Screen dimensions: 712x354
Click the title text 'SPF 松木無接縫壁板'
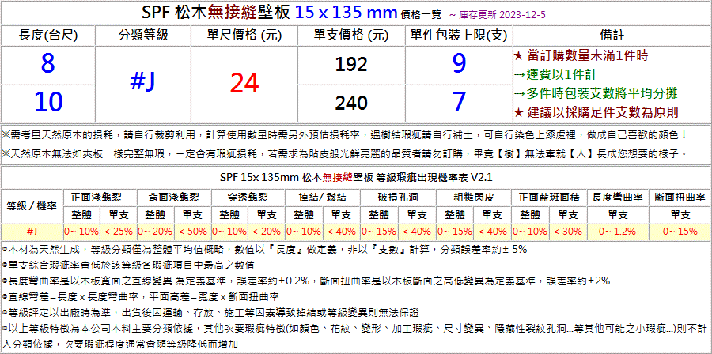pos(216,13)
